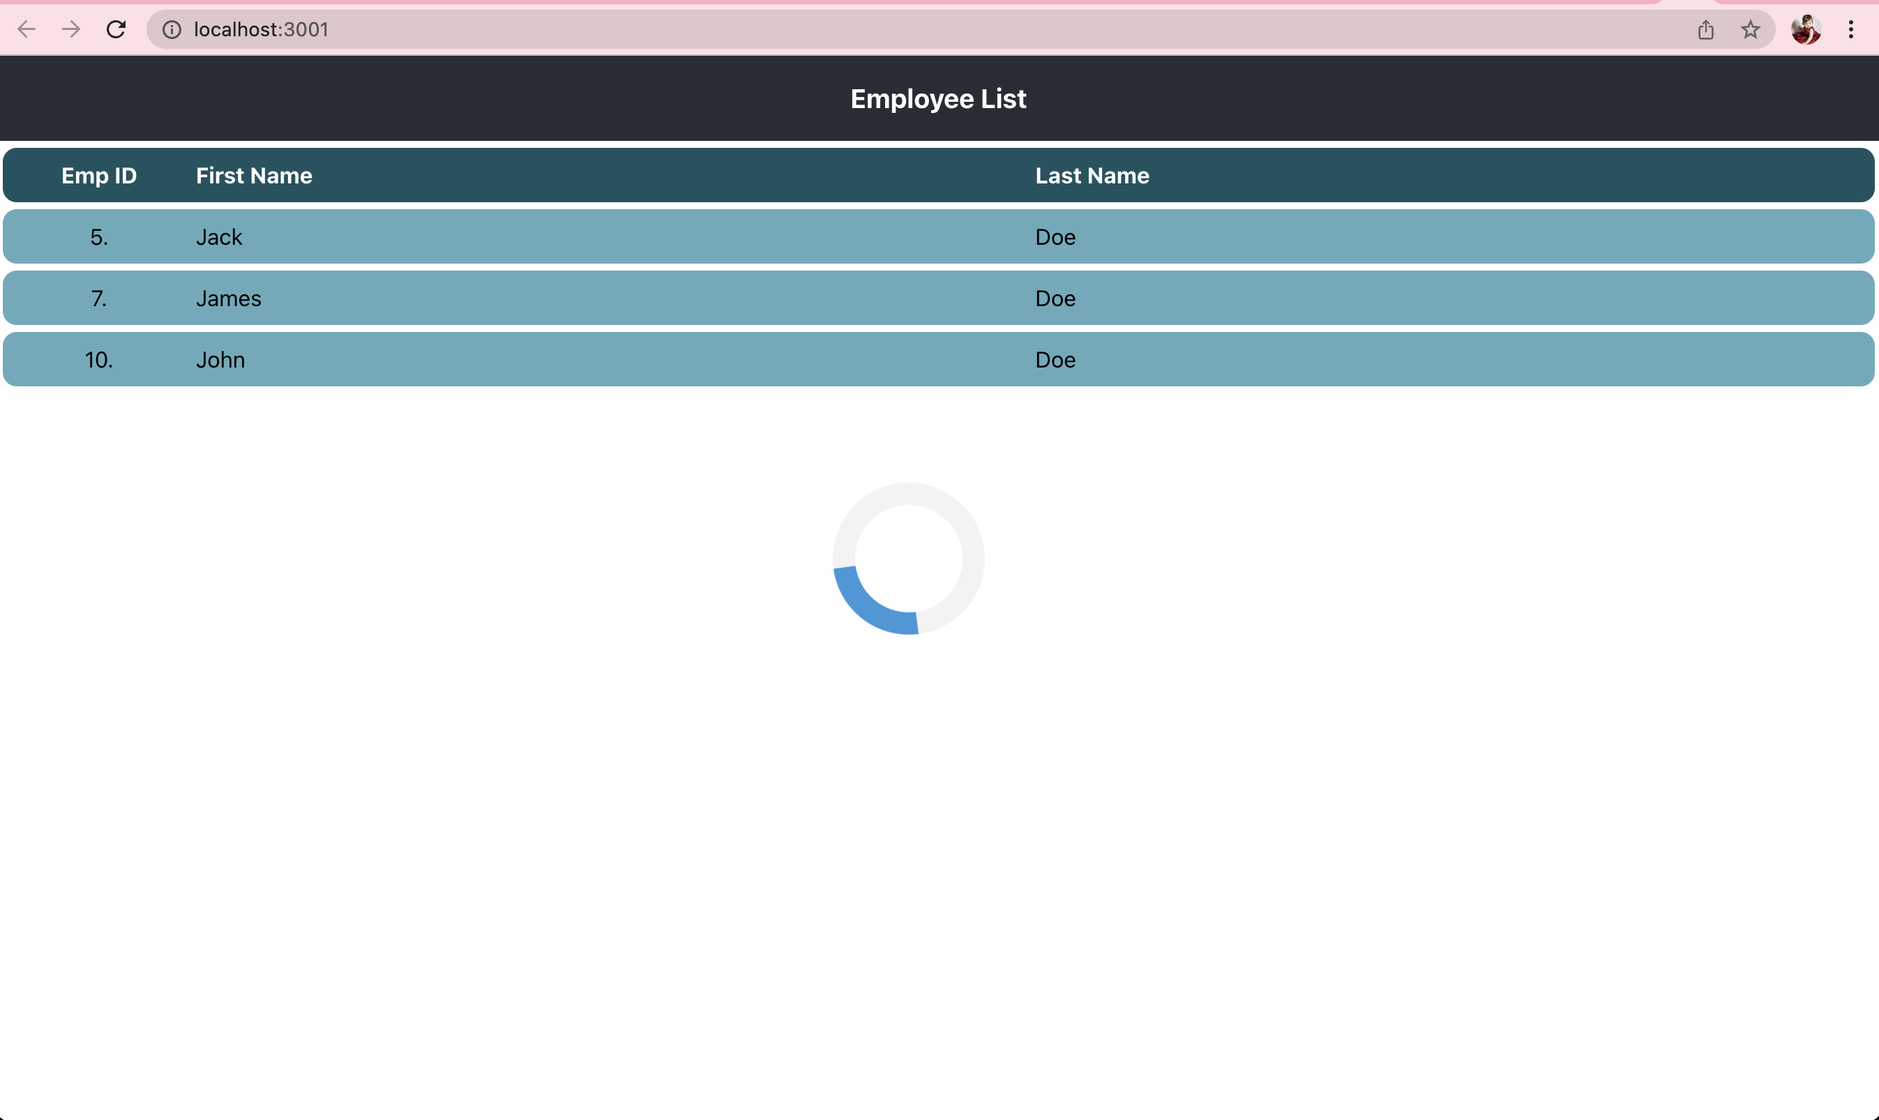The height and width of the screenshot is (1120, 1879).
Task: Click the circular loading spinner
Action: click(908, 559)
